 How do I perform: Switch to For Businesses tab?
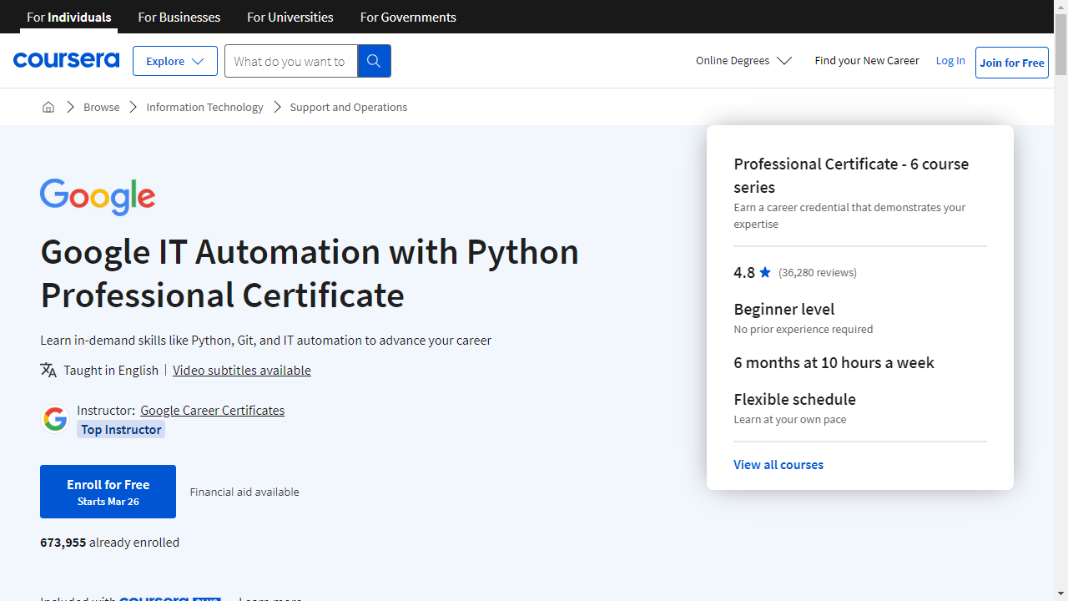pyautogui.click(x=179, y=17)
